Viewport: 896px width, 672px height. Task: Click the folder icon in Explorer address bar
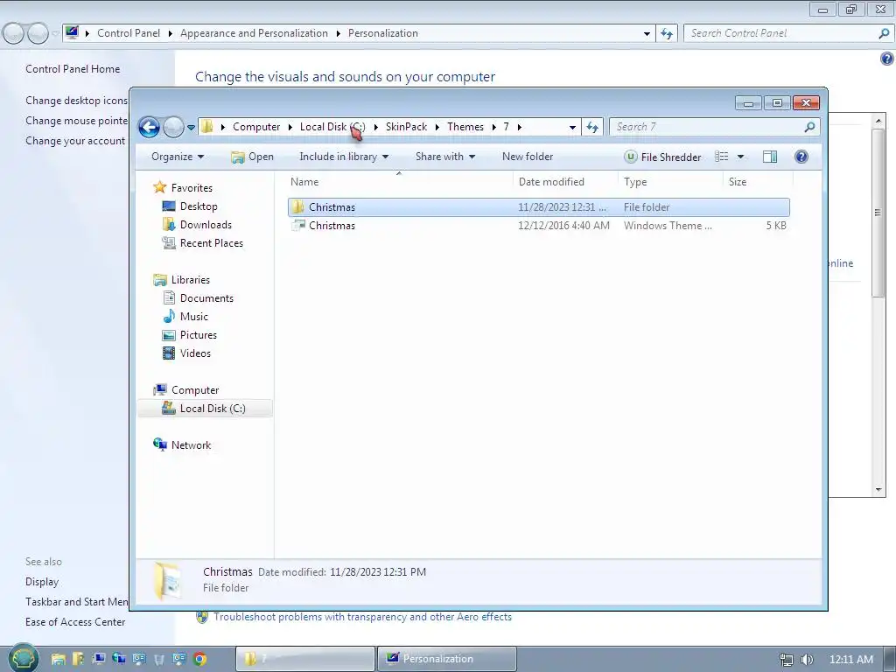207,126
